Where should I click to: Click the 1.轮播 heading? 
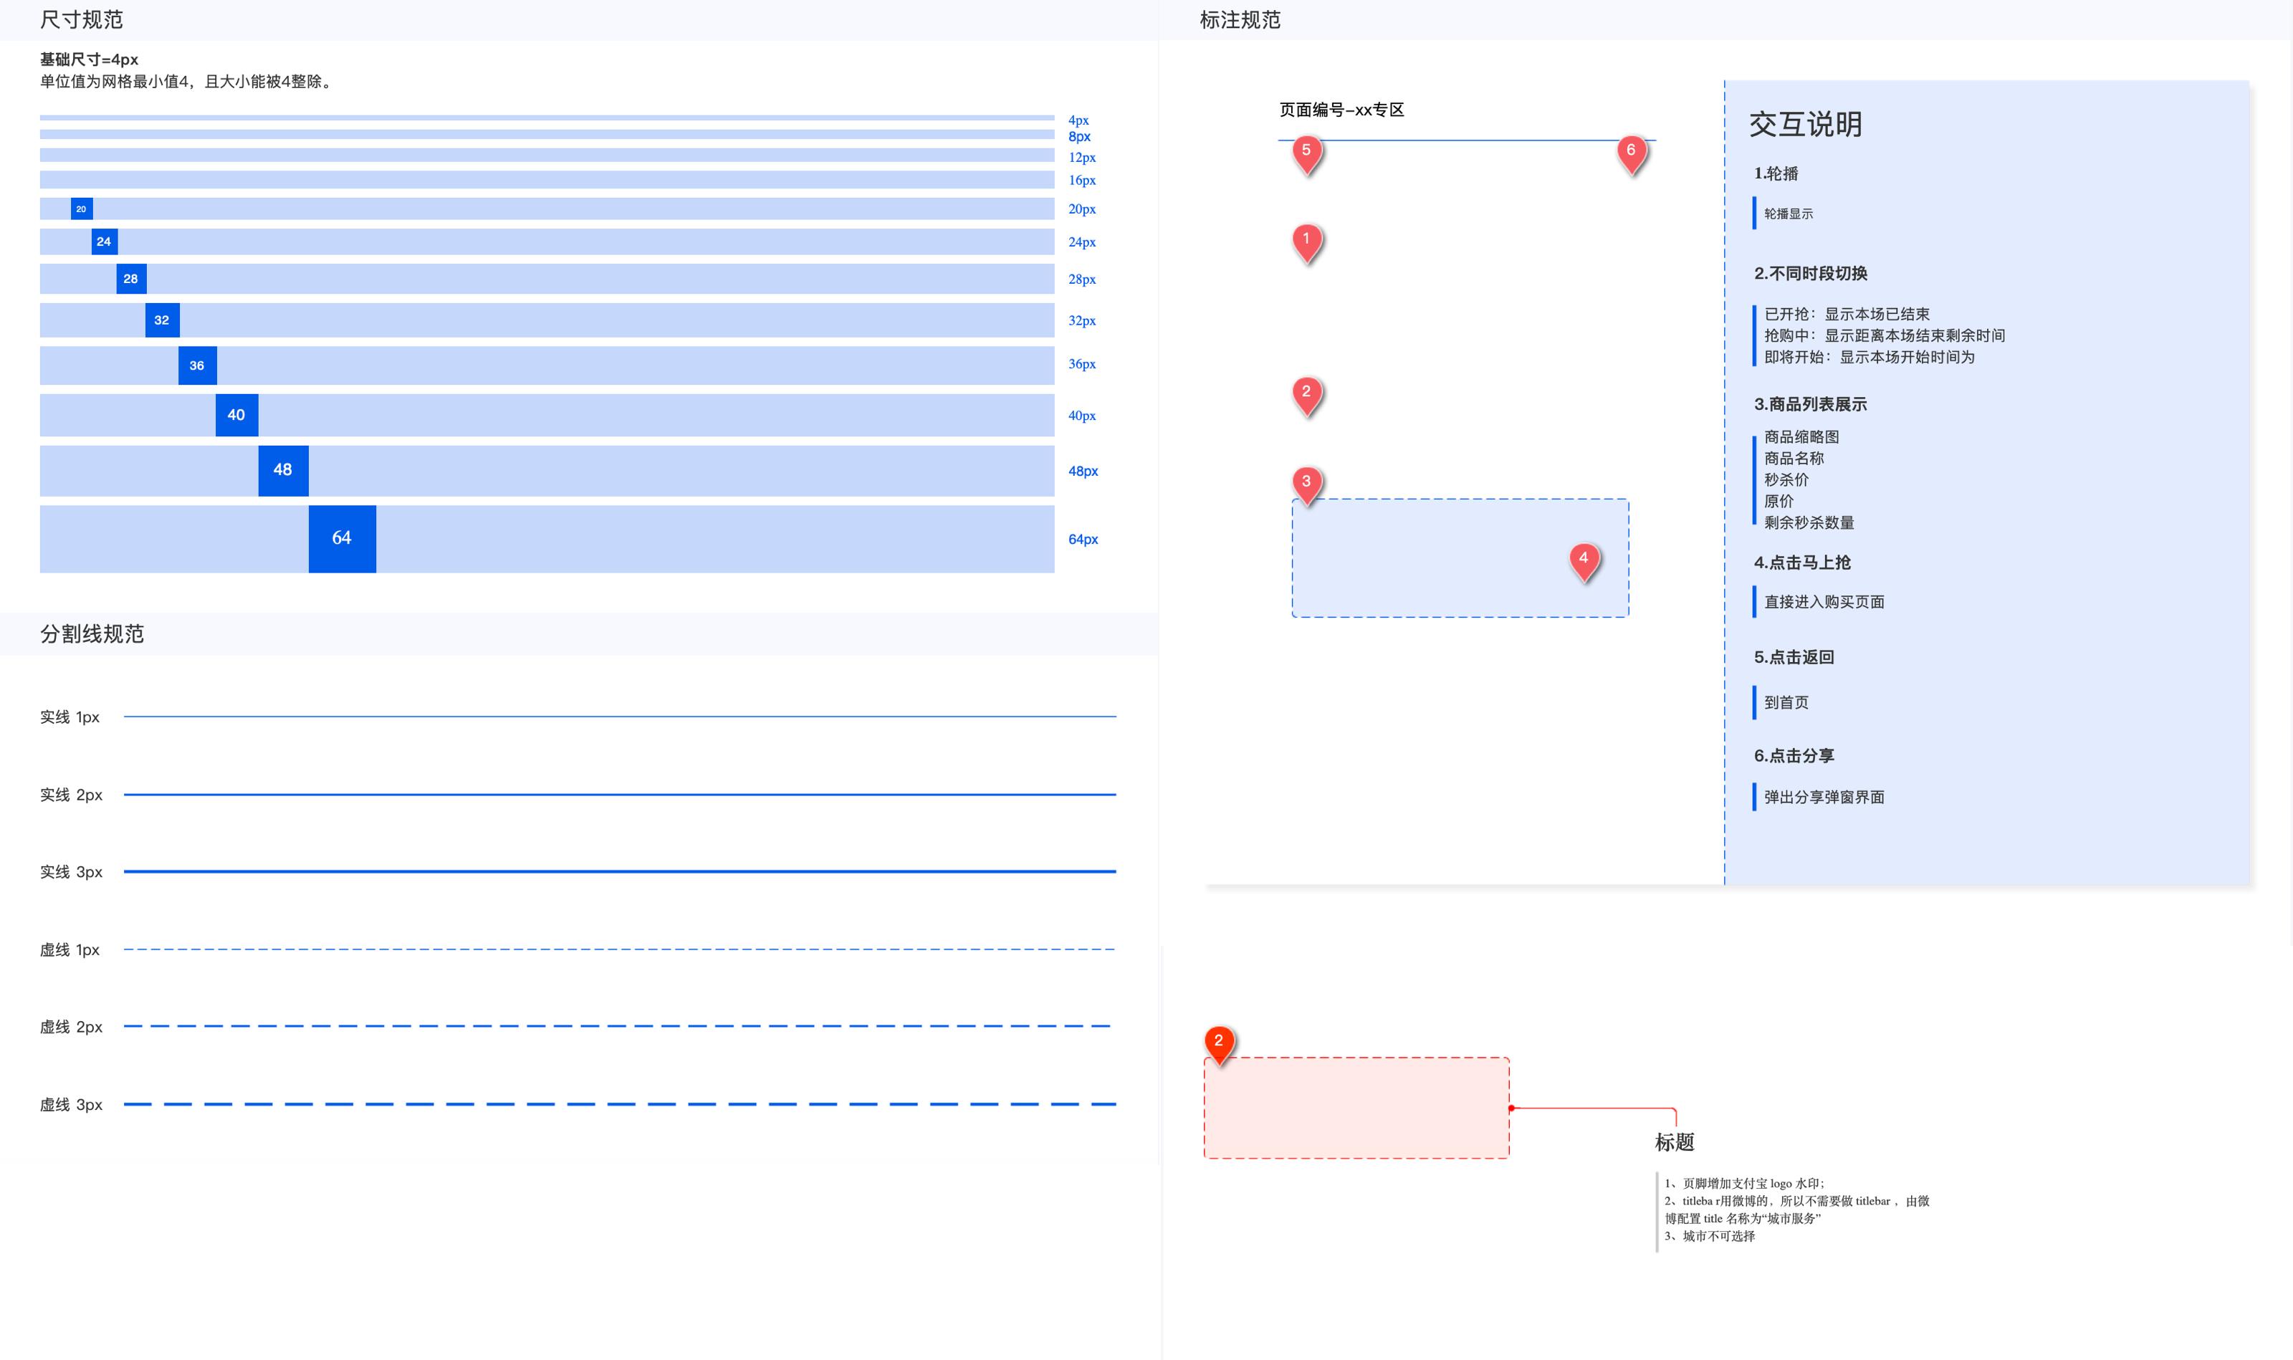tap(1776, 173)
